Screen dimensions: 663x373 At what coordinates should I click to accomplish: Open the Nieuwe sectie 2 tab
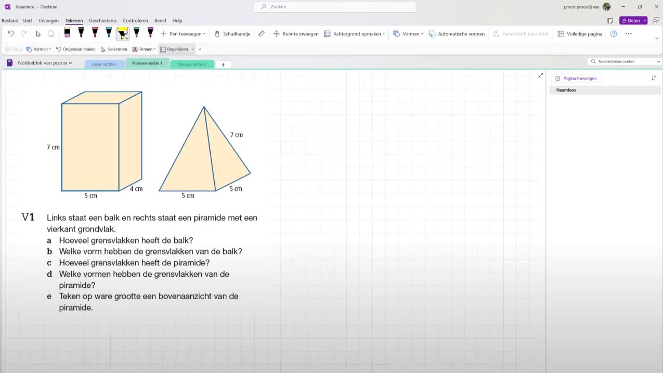pyautogui.click(x=192, y=64)
